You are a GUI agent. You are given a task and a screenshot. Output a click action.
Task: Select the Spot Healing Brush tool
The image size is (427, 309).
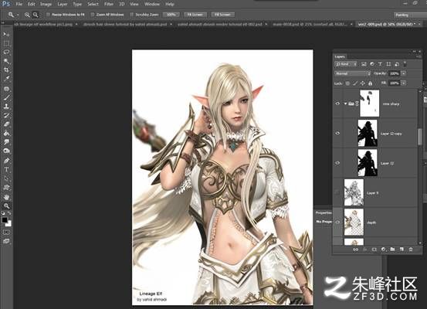tap(6, 89)
